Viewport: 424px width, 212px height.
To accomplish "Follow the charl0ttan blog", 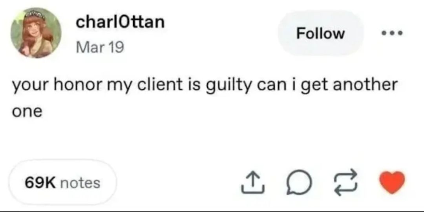I will coord(320,33).
